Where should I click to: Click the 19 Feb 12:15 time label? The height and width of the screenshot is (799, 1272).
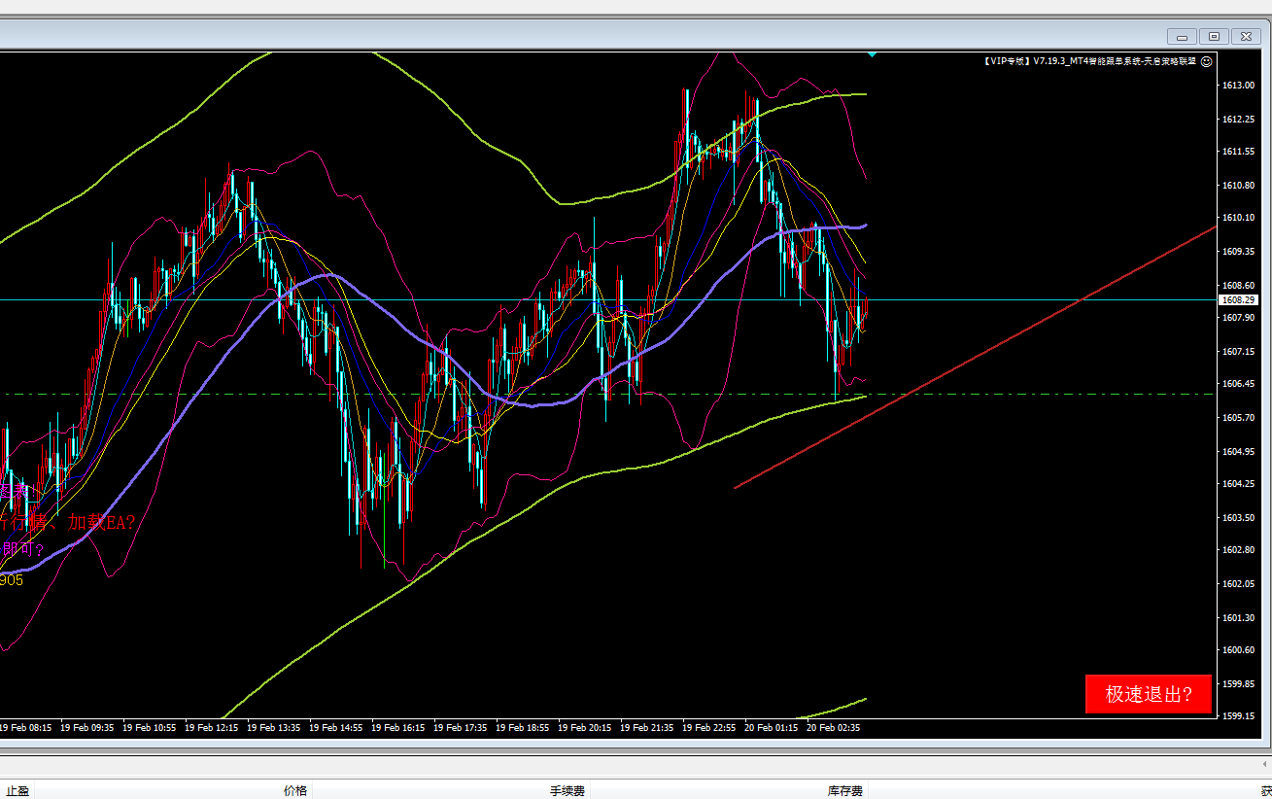pos(213,727)
